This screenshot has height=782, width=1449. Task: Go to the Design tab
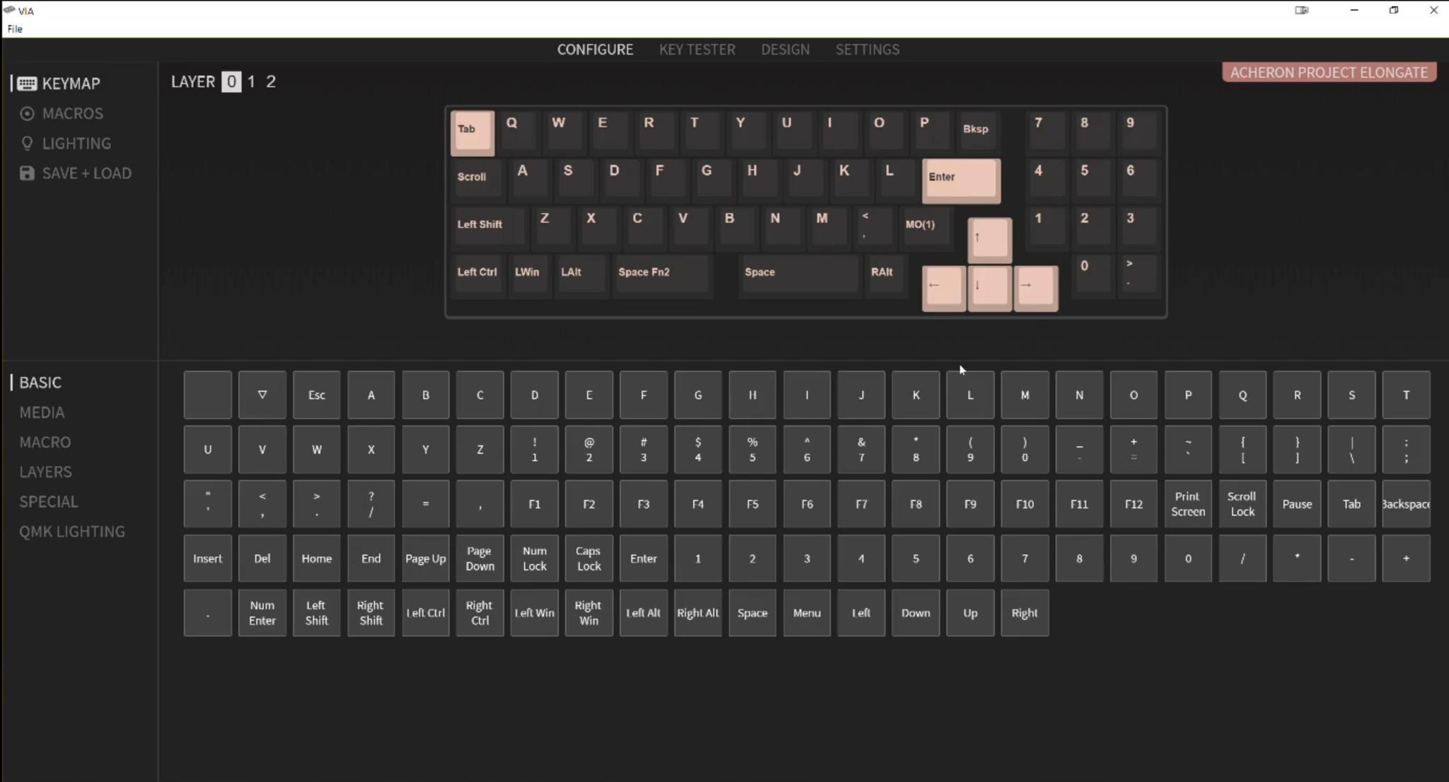click(x=785, y=50)
